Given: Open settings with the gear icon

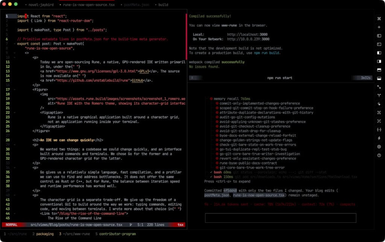Looking at the screenshot, I should [379, 147].
